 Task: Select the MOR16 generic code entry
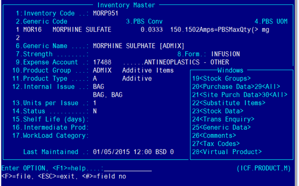click(x=32, y=30)
